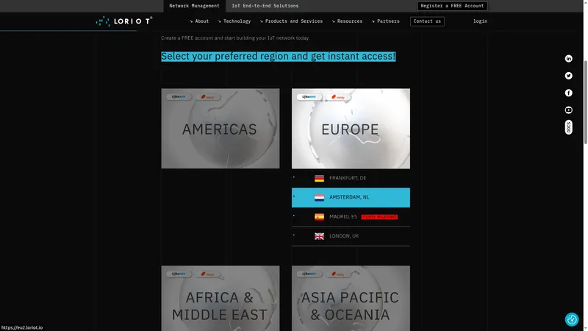This screenshot has width=588, height=331.
Task: Open the login link
Action: point(480,21)
